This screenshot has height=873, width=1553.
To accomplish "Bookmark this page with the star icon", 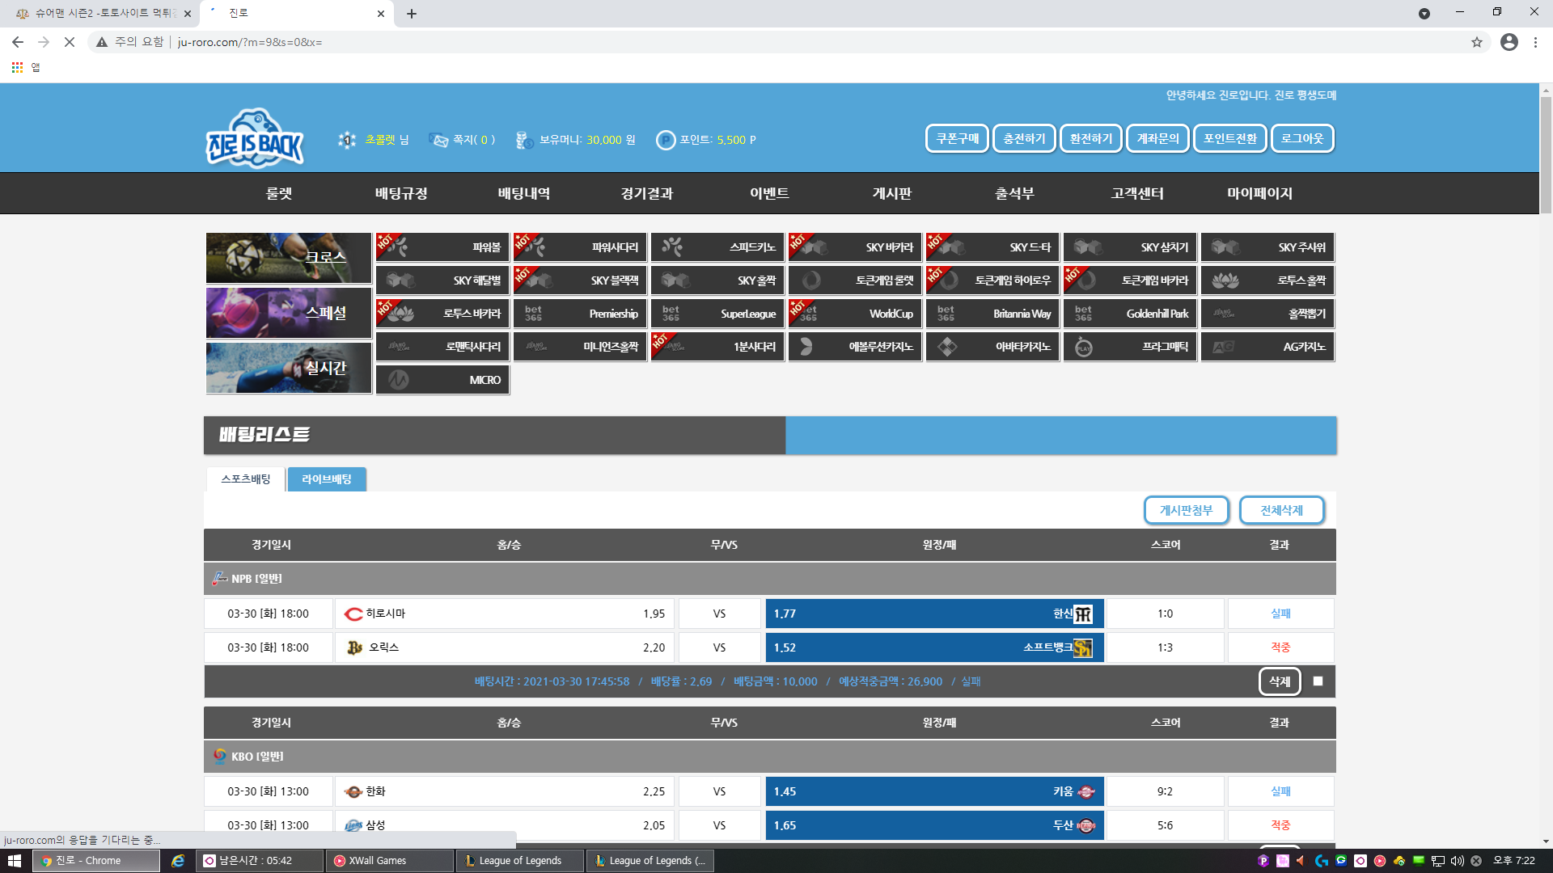I will click(x=1476, y=42).
